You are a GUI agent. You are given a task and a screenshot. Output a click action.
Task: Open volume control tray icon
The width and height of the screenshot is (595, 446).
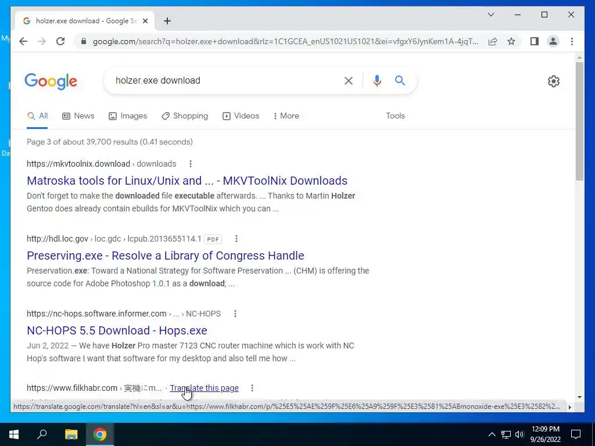[519, 434]
